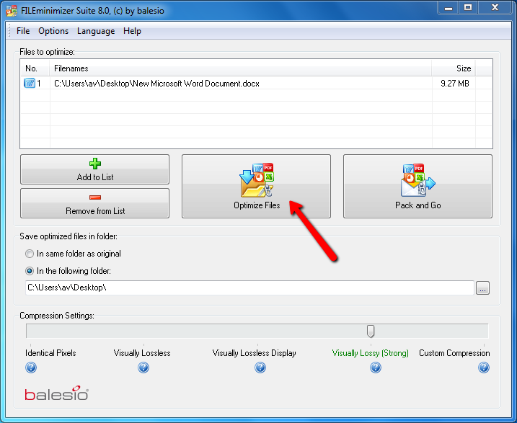The image size is (517, 423).
Task: Select New Microsoft Word Document.docx file row
Action: coord(256,83)
